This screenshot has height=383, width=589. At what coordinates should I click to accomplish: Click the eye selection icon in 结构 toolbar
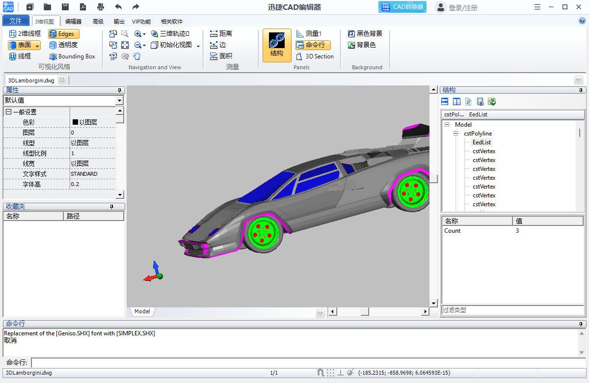[480, 102]
